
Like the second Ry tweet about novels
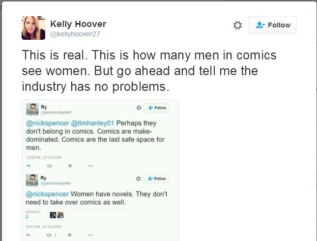(x=70, y=235)
